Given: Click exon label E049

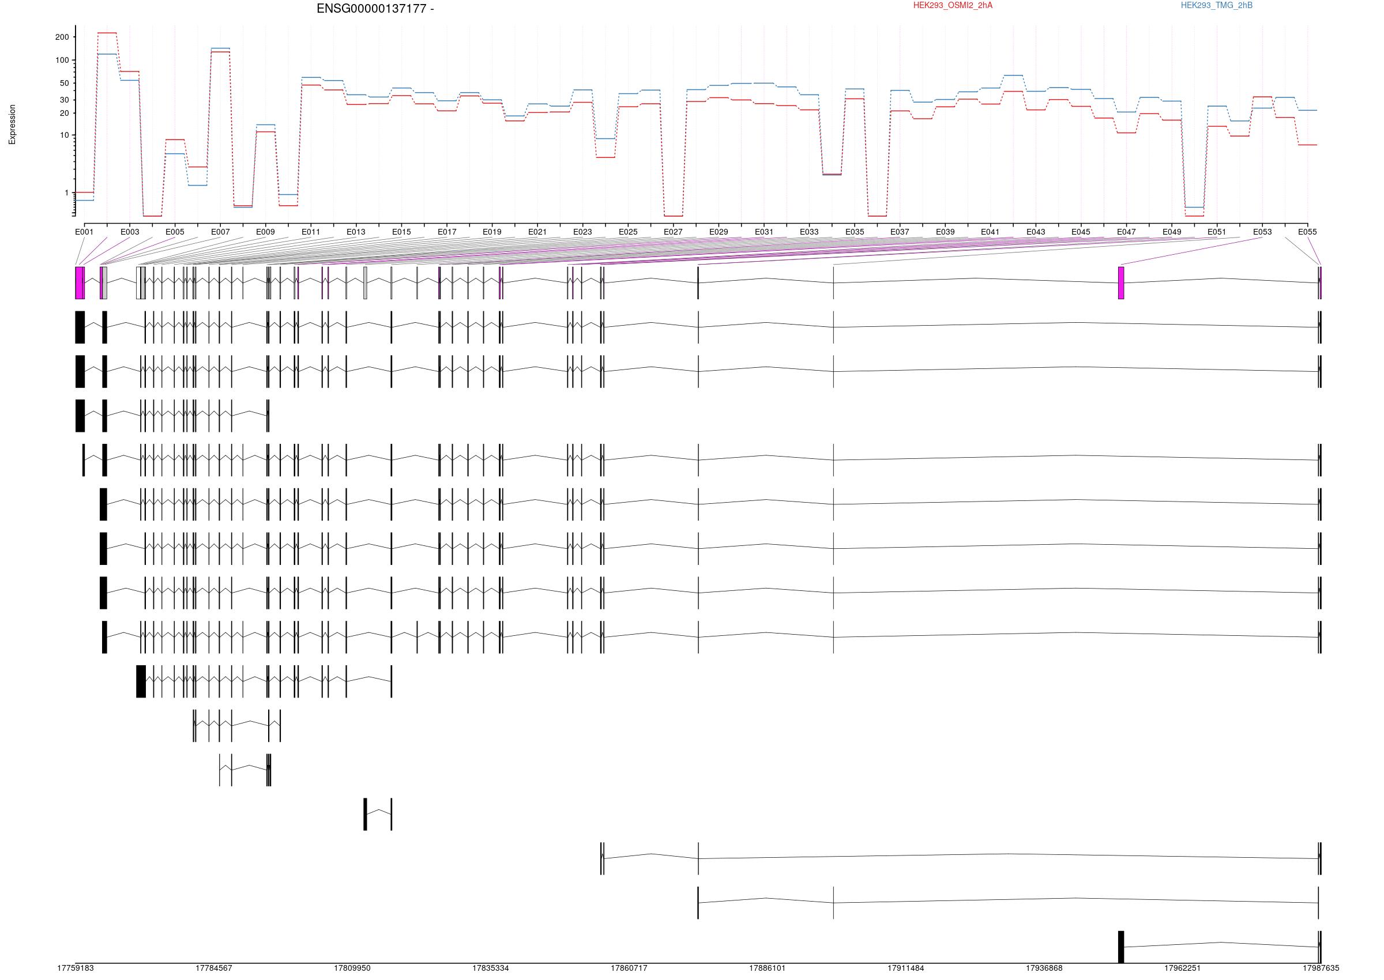Looking at the screenshot, I should pos(1172,232).
